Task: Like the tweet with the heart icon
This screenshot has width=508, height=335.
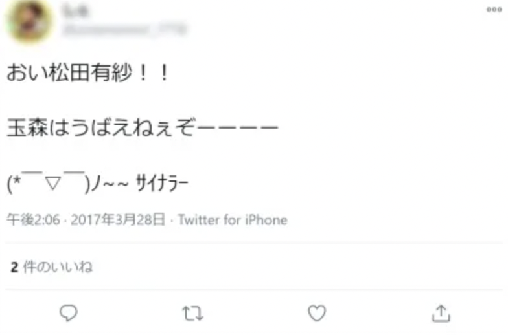Action: 316,313
